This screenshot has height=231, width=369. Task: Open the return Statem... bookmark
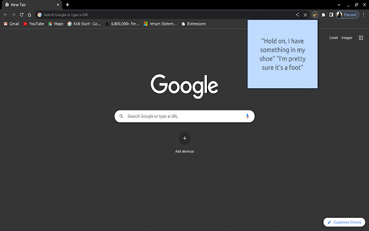[160, 24]
